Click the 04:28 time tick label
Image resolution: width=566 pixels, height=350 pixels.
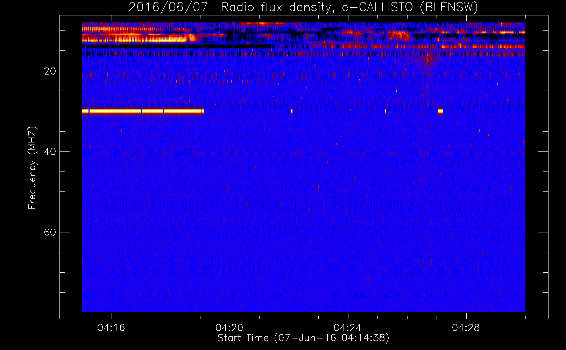click(466, 328)
